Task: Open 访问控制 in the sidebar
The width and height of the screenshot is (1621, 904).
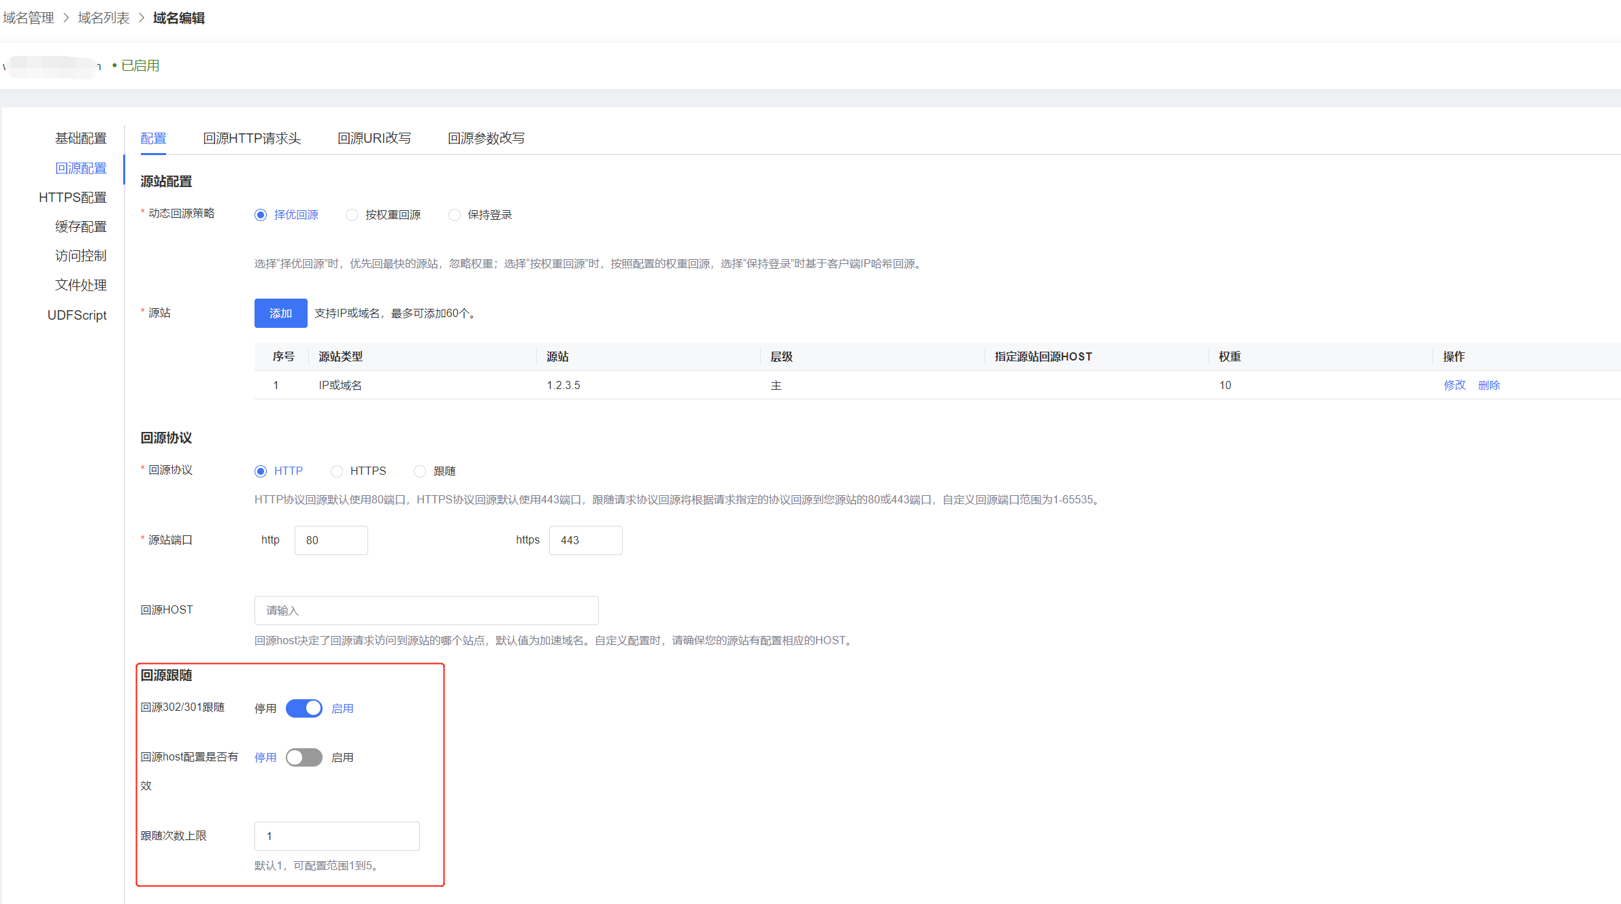Action: 81,256
